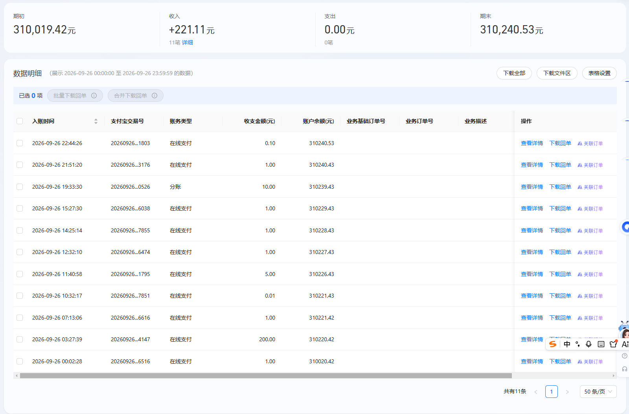Go to the next page arrow
This screenshot has height=414, width=629.
point(567,392)
